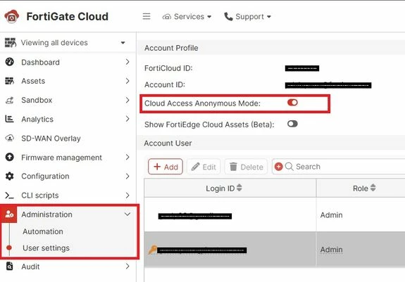The height and width of the screenshot is (282, 405).
Task: Sort by Role column arrows
Action: click(x=373, y=188)
